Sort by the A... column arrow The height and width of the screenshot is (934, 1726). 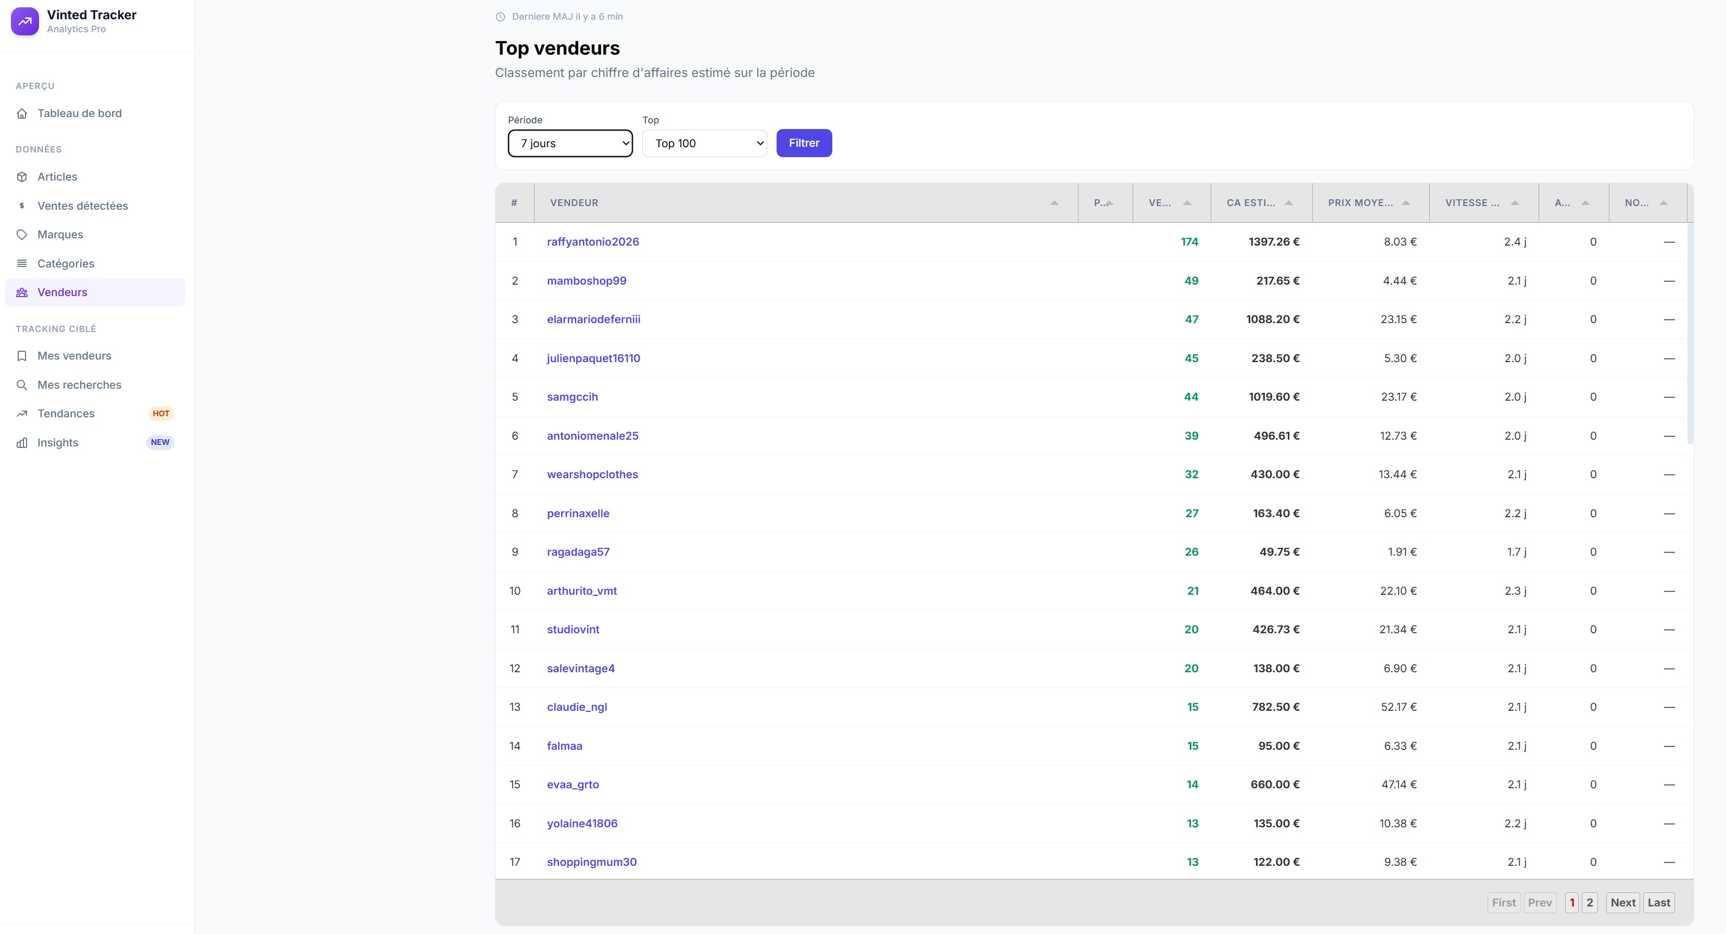1585,202
